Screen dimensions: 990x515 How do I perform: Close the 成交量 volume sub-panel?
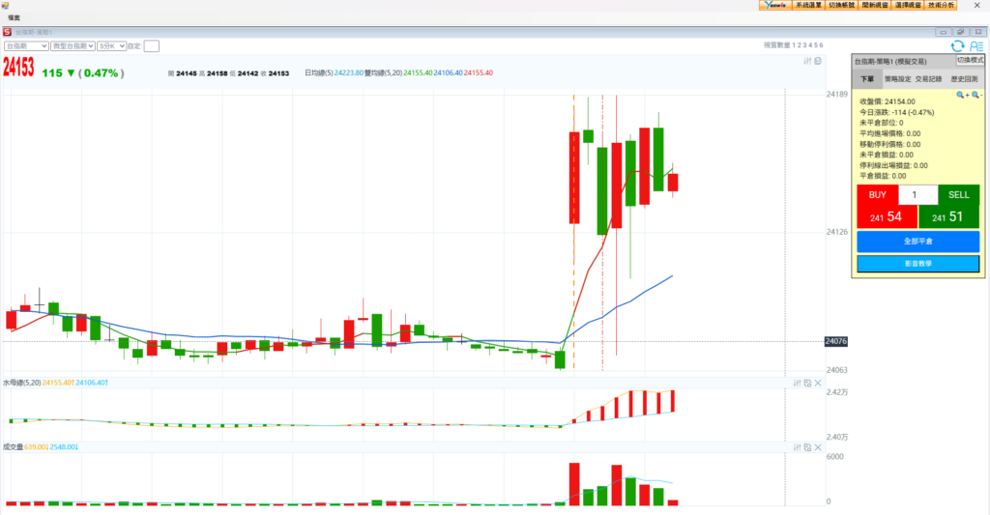click(x=818, y=447)
